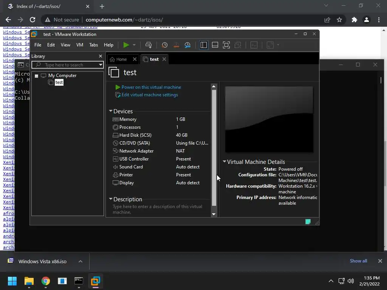Start the VM with the green play button

[x=126, y=45]
